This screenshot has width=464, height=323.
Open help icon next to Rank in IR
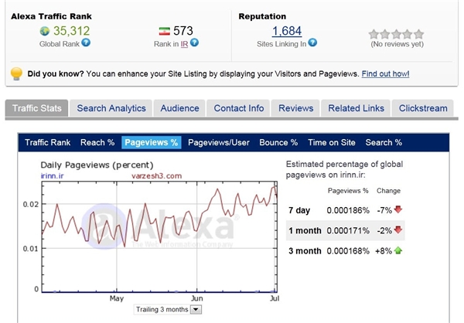194,42
